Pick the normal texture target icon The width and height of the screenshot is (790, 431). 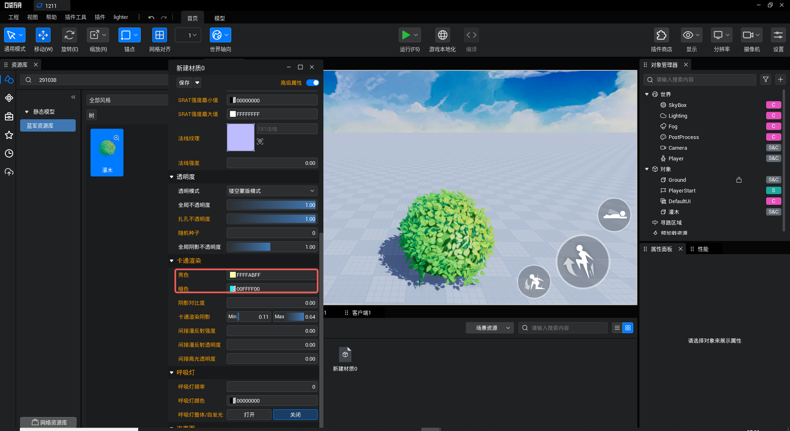click(x=260, y=141)
